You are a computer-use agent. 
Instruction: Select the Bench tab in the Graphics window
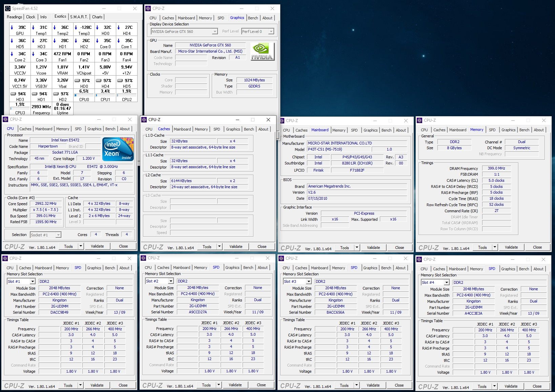pos(253,18)
